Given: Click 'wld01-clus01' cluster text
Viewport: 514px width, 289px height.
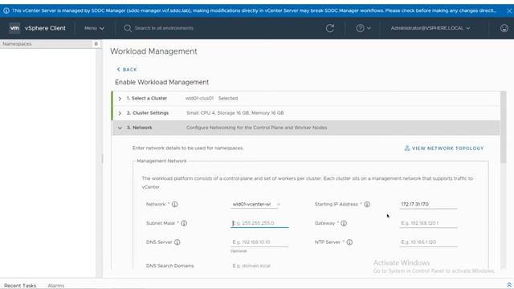Looking at the screenshot, I should tap(199, 98).
